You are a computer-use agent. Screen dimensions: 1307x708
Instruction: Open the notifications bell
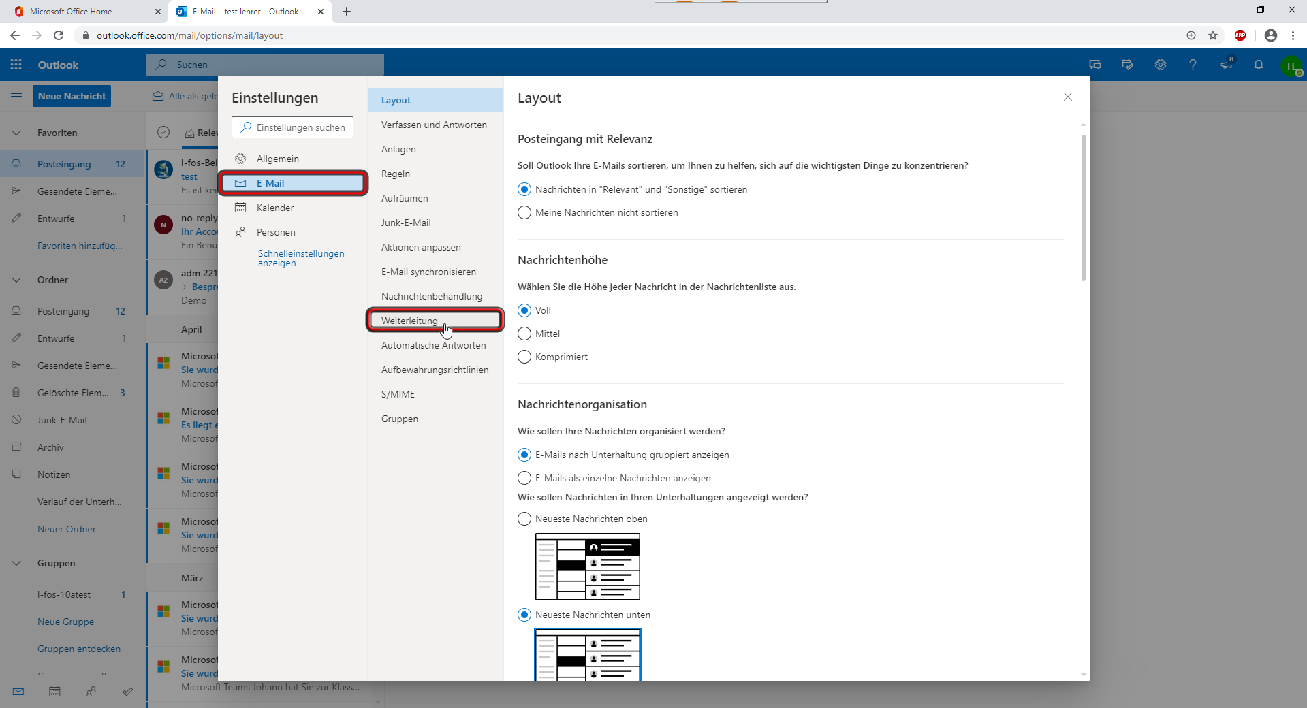click(x=1259, y=65)
